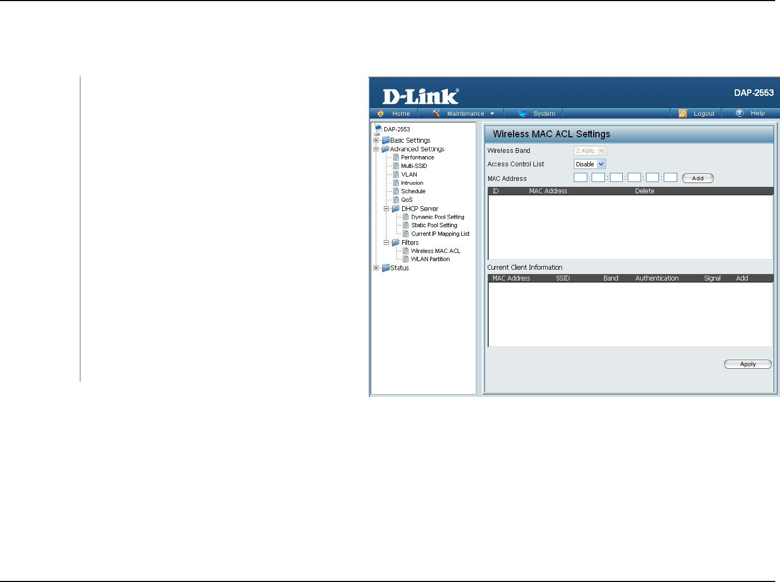Click the Authentication column header
The image size is (780, 582).
tap(657, 278)
